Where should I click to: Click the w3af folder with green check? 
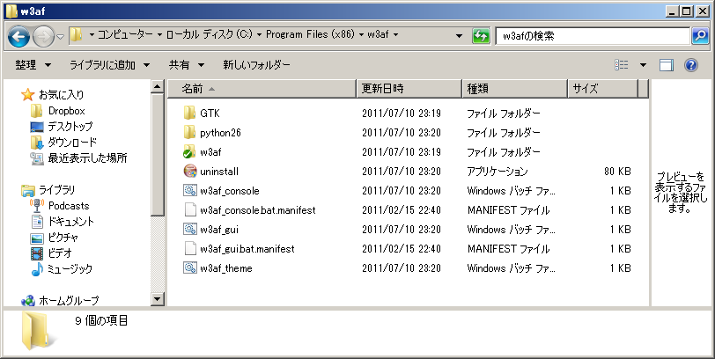pyautogui.click(x=189, y=152)
